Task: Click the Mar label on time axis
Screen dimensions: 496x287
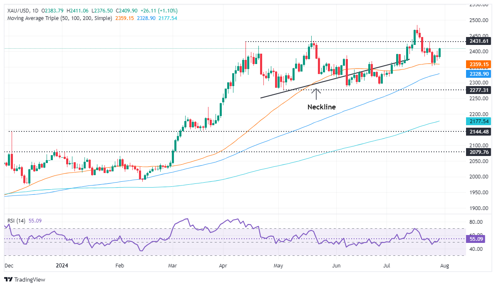Action: coord(172,265)
